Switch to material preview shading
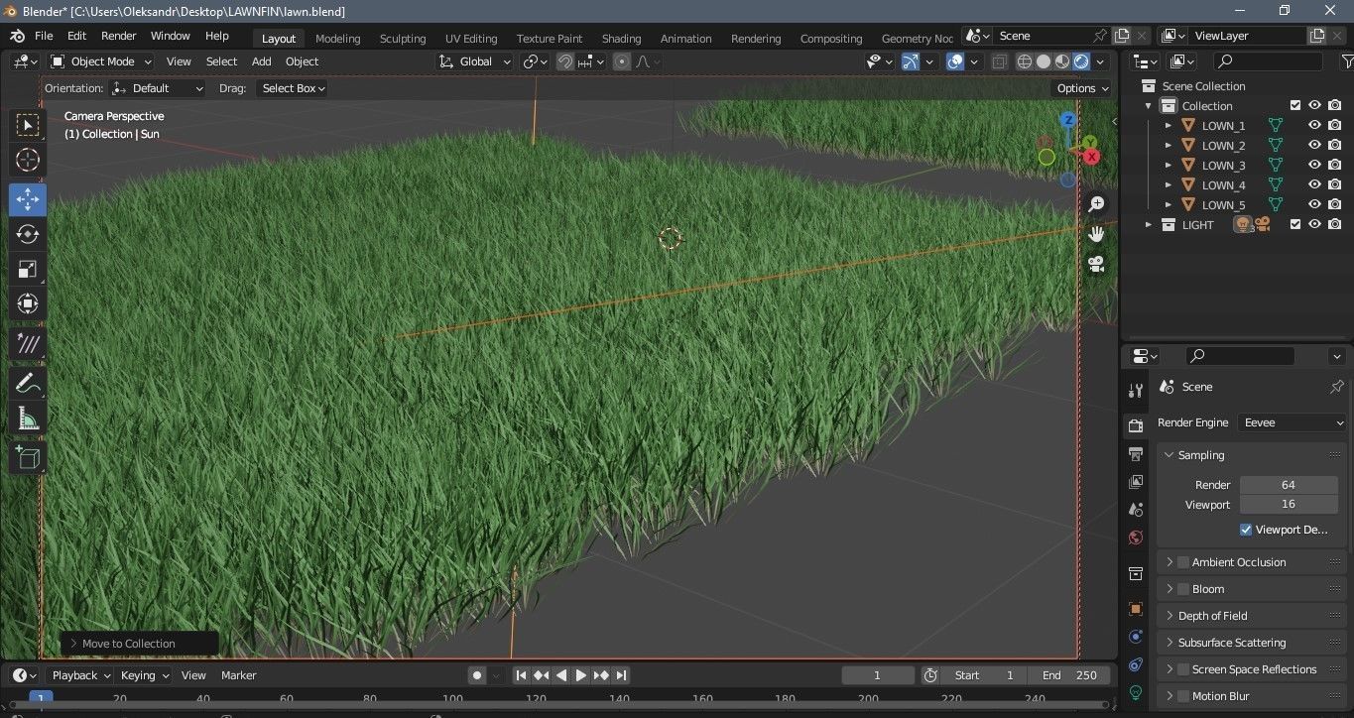Image resolution: width=1354 pixels, height=718 pixels. pyautogui.click(x=1062, y=61)
